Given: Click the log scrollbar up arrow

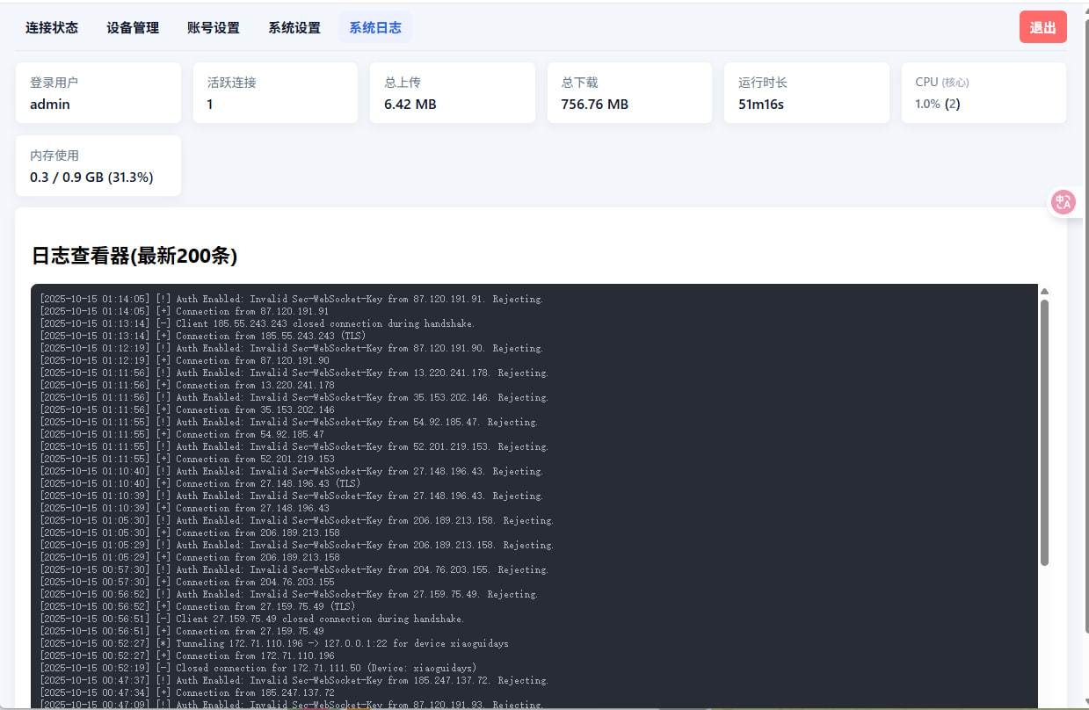Looking at the screenshot, I should tap(1044, 291).
